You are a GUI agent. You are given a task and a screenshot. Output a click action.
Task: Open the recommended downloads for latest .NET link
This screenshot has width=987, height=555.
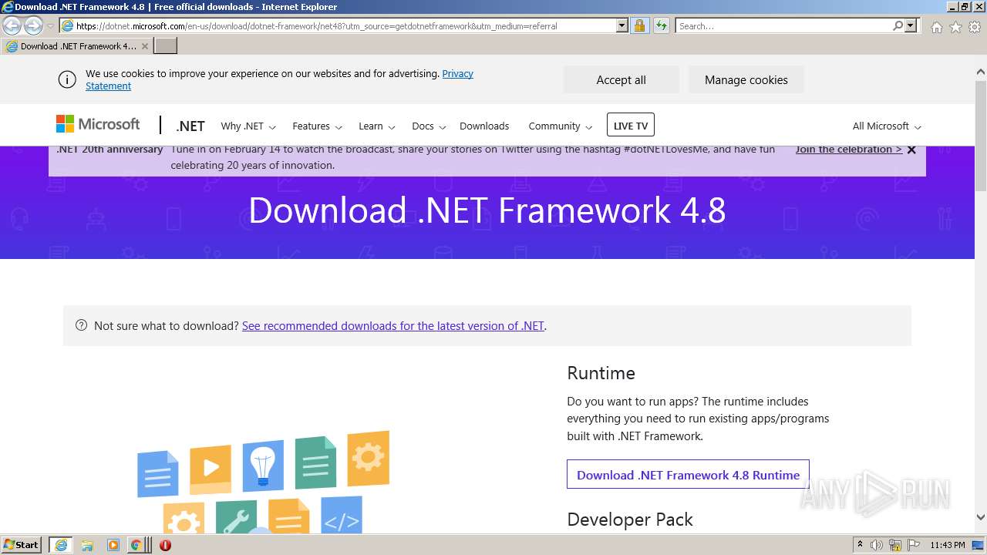(x=393, y=326)
